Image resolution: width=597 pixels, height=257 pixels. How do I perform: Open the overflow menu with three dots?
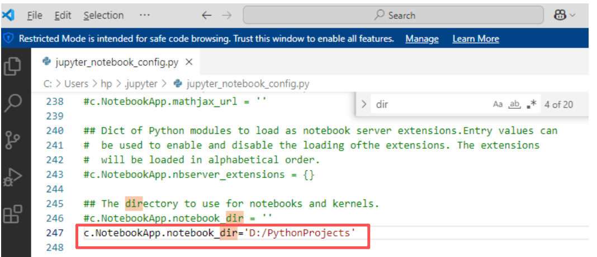145,15
